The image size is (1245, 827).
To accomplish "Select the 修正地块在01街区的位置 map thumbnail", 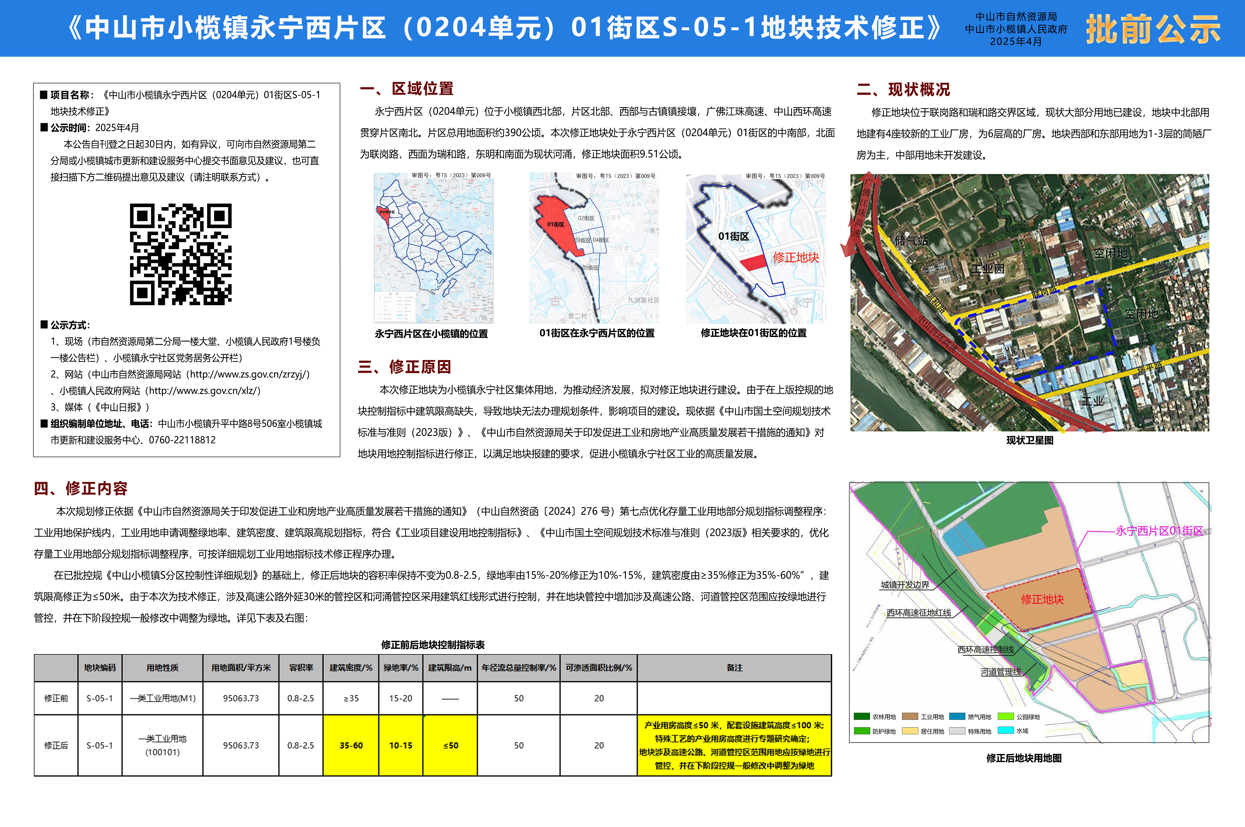I will 755,248.
